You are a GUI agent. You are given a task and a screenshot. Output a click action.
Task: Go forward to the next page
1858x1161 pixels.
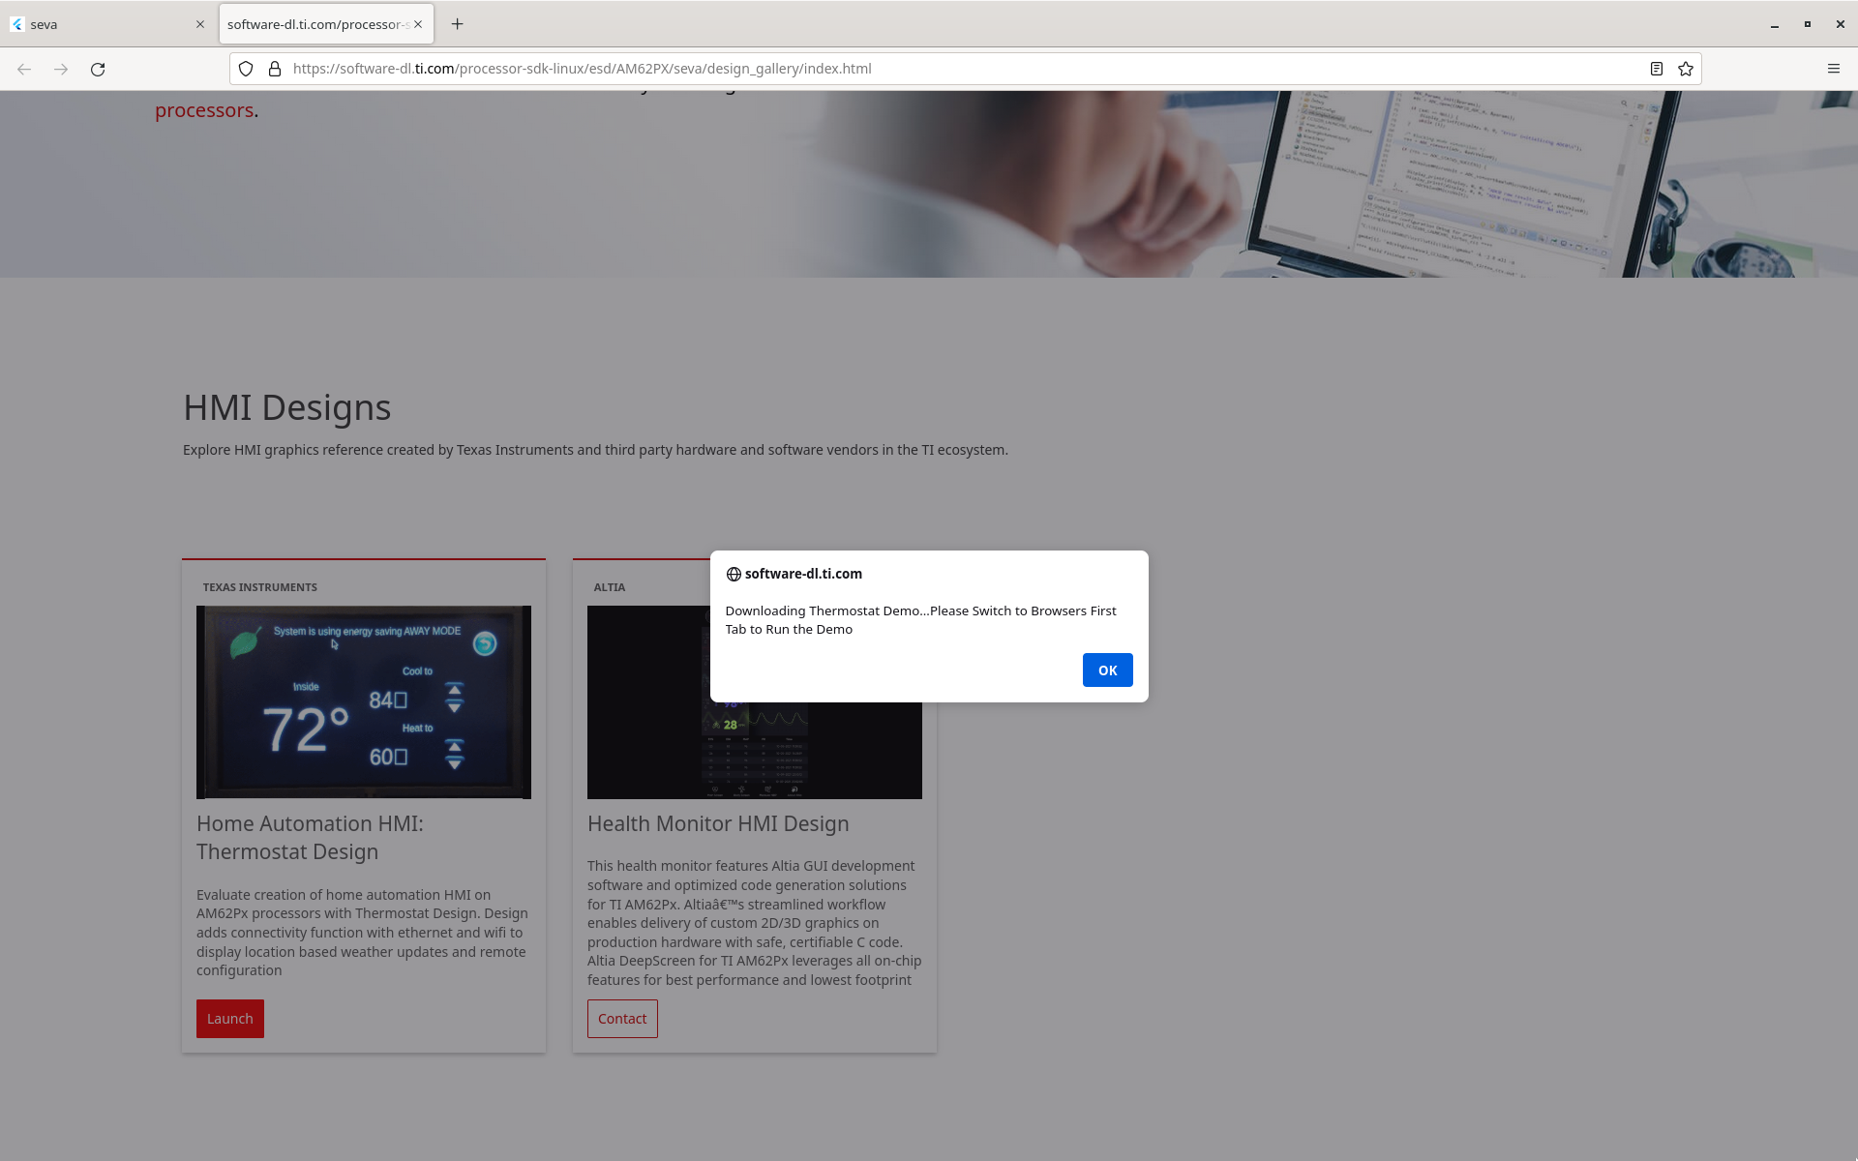[x=61, y=69]
